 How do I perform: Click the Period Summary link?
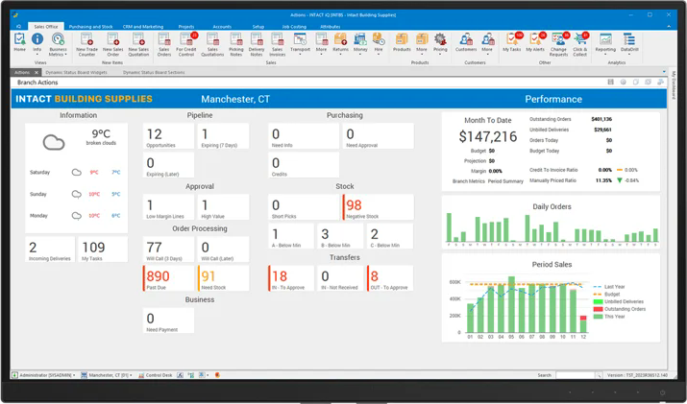[x=505, y=181]
